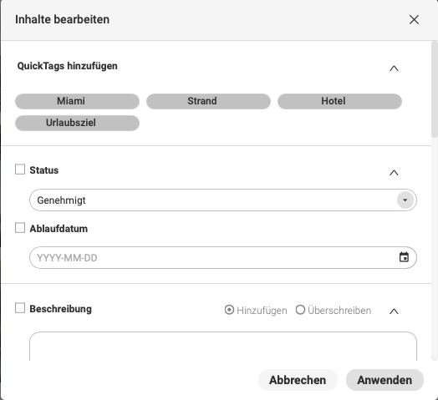Add the Strand quick tag

(208, 101)
